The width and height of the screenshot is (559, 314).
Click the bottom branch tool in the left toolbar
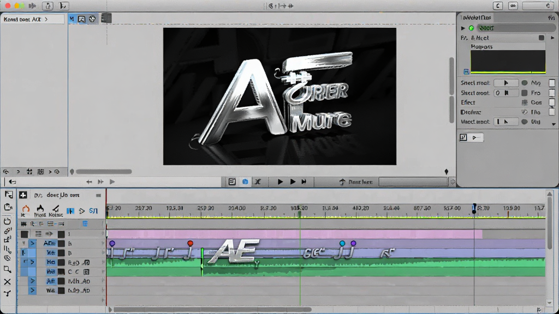tap(8, 293)
